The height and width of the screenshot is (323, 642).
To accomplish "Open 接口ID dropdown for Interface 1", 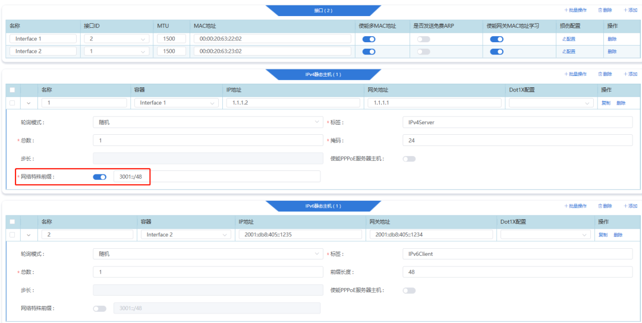I will 116,39.
